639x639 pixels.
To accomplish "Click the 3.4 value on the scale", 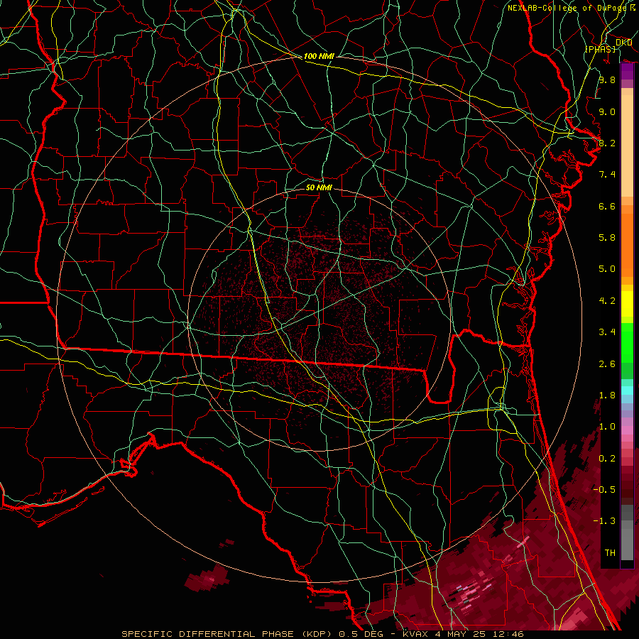I will click(607, 332).
